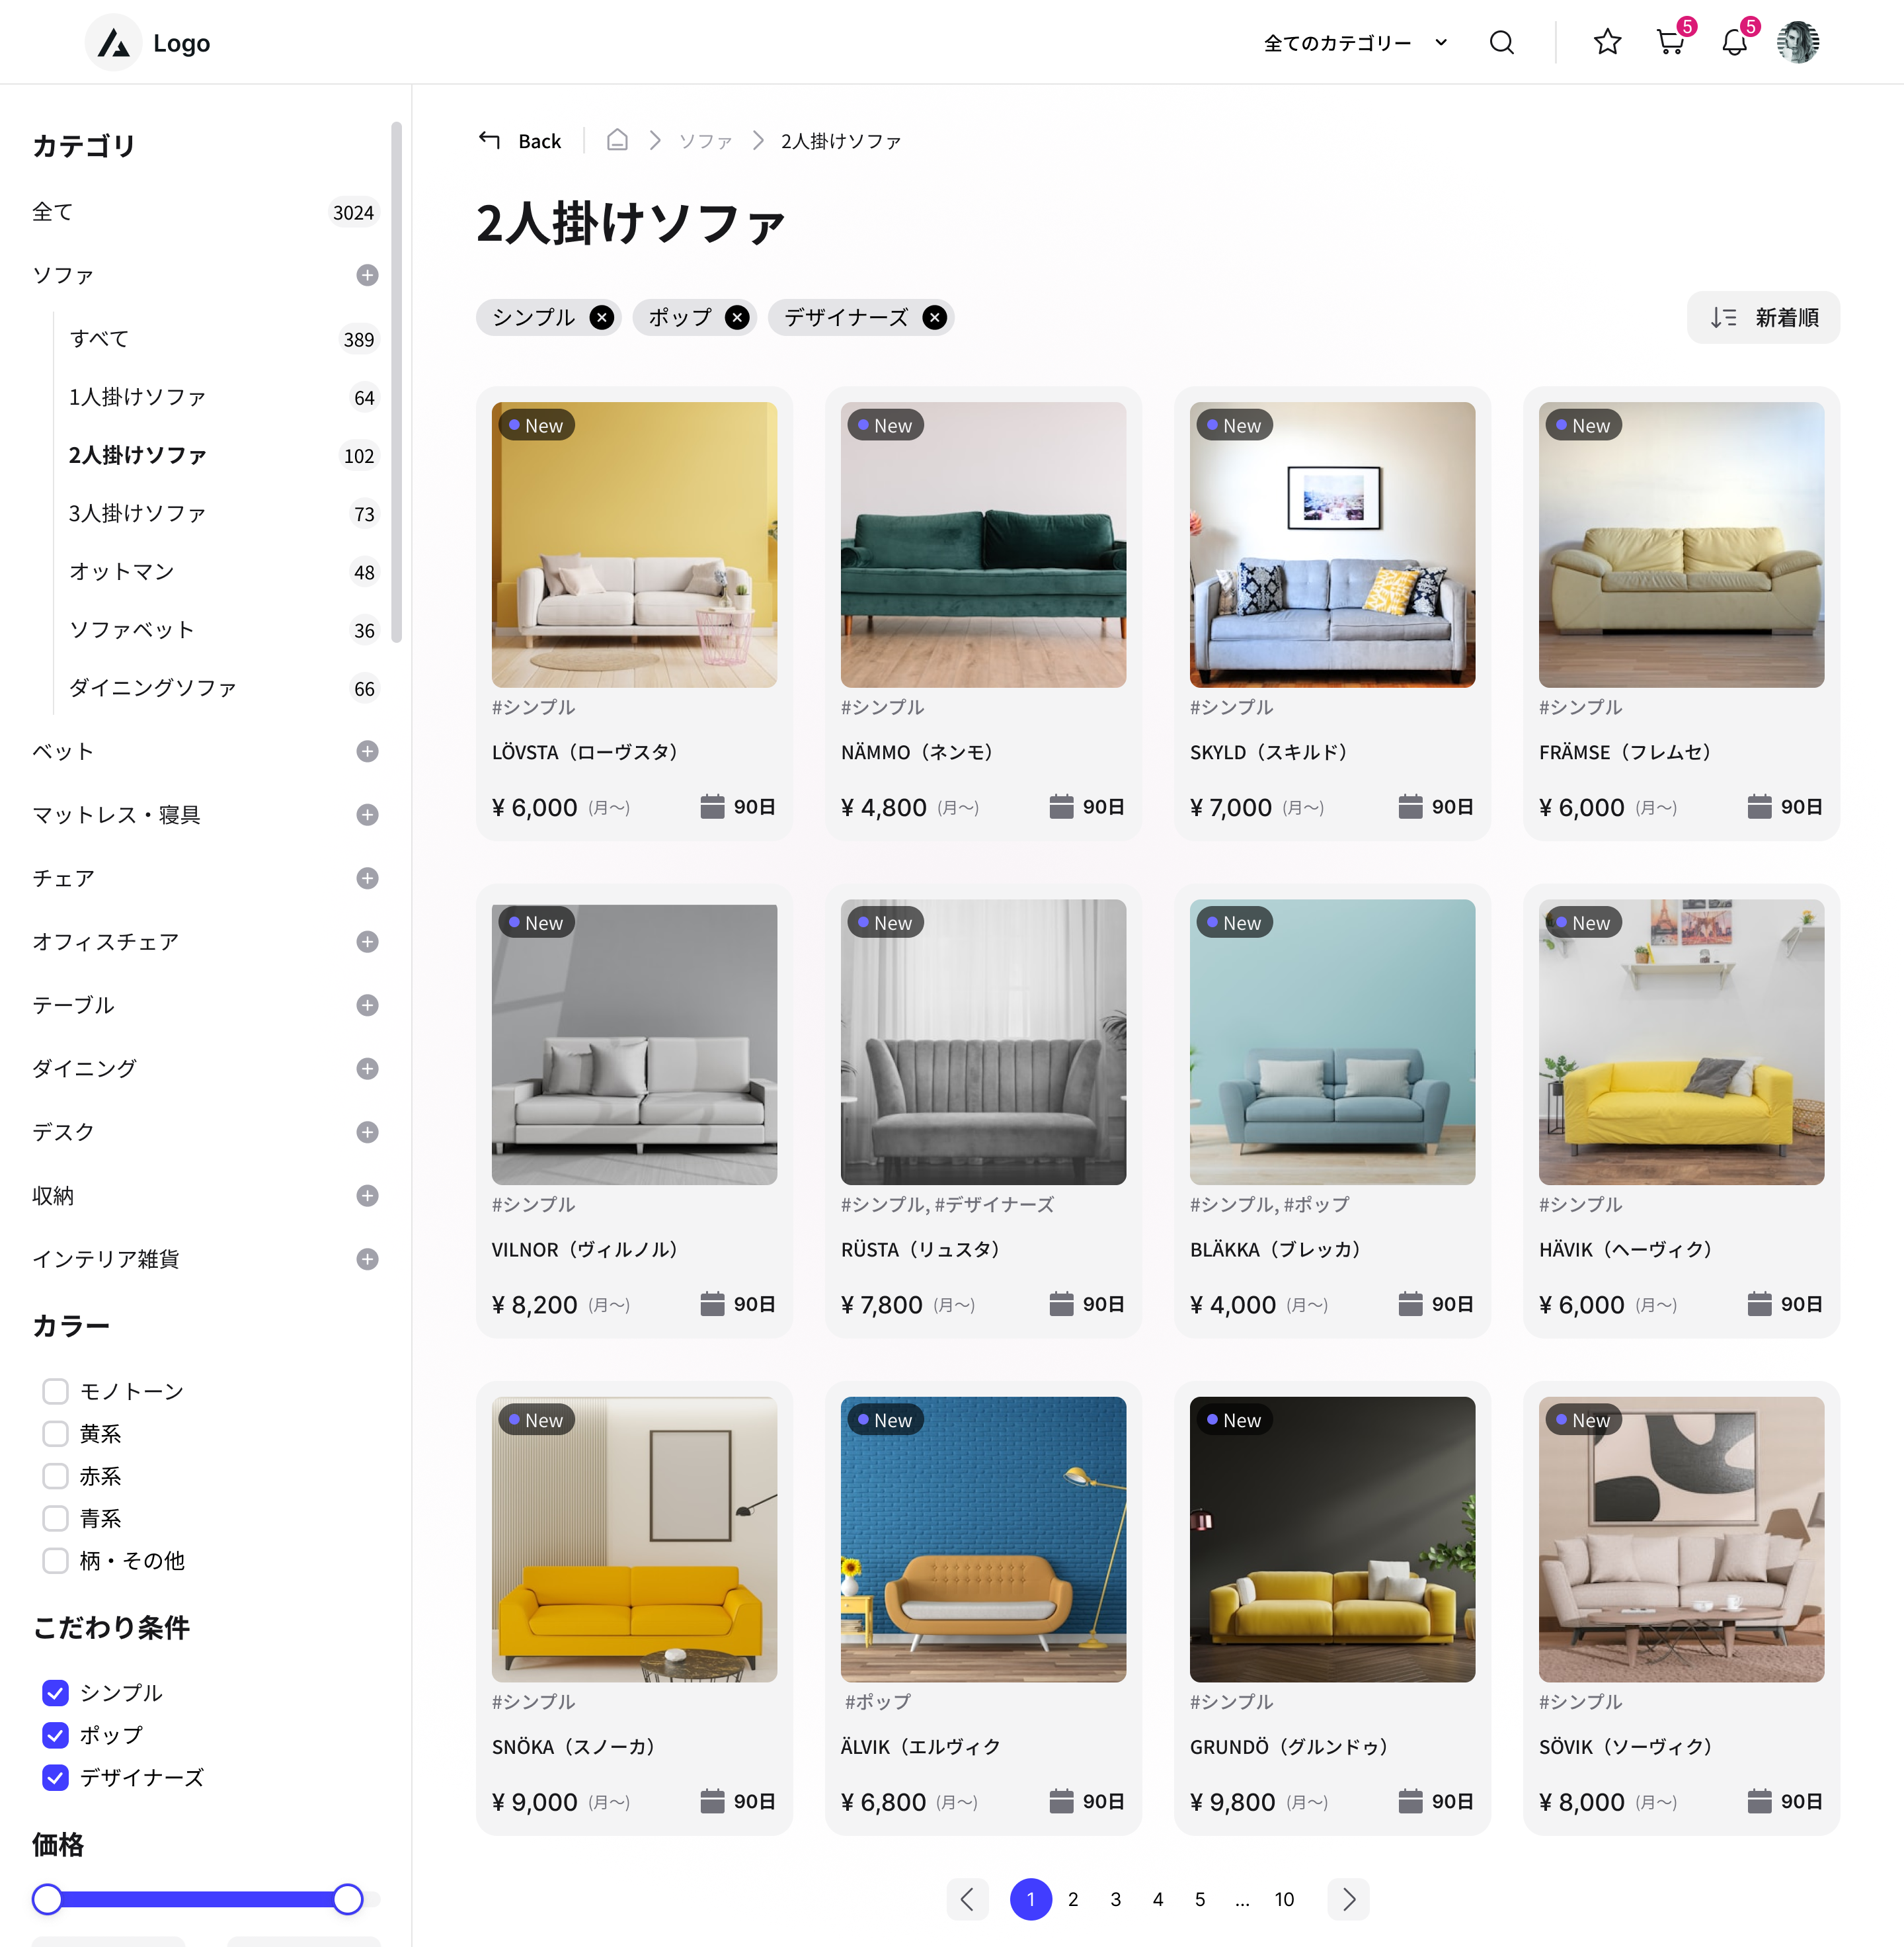Screen dimensions: 1904x1947
Task: Check the 柄・その他 checkbox
Action: [x=55, y=1561]
